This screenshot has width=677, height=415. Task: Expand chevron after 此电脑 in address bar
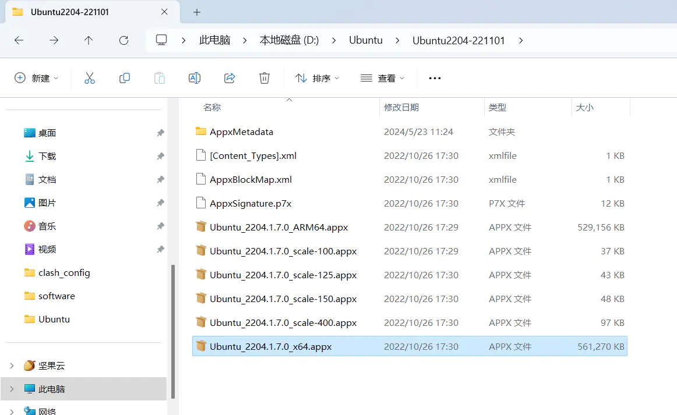(245, 41)
